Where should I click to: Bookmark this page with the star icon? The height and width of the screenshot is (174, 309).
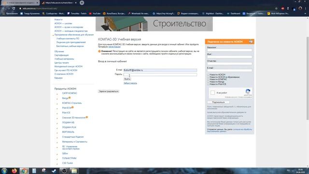[x=276, y=9]
